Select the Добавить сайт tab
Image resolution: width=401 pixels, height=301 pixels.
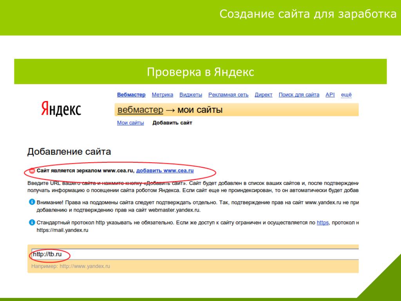(172, 123)
